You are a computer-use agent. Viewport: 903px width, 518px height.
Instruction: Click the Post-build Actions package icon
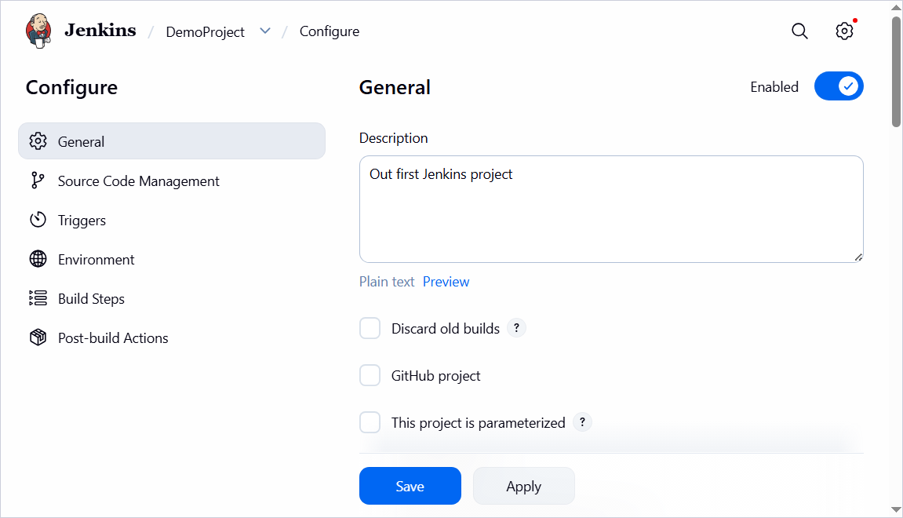38,337
